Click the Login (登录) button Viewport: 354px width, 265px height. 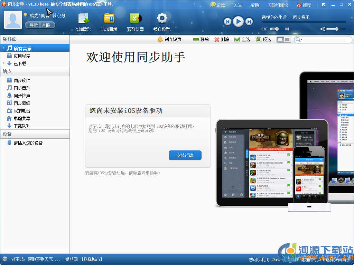pyautogui.click(x=33, y=25)
